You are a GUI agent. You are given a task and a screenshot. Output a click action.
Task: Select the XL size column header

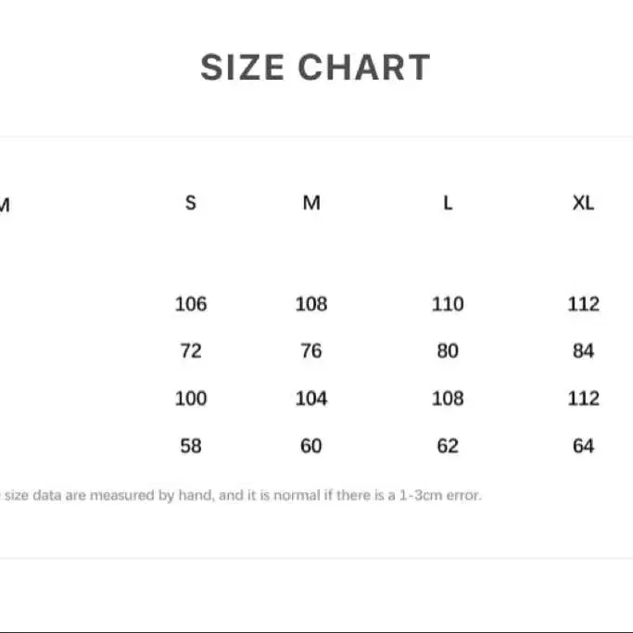(x=583, y=203)
